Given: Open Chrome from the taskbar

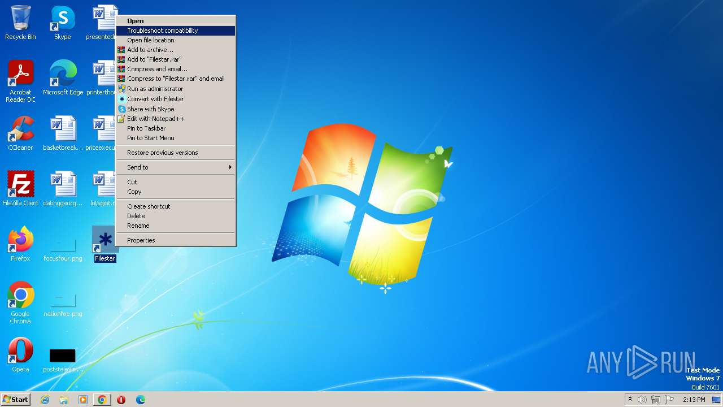Looking at the screenshot, I should [102, 400].
